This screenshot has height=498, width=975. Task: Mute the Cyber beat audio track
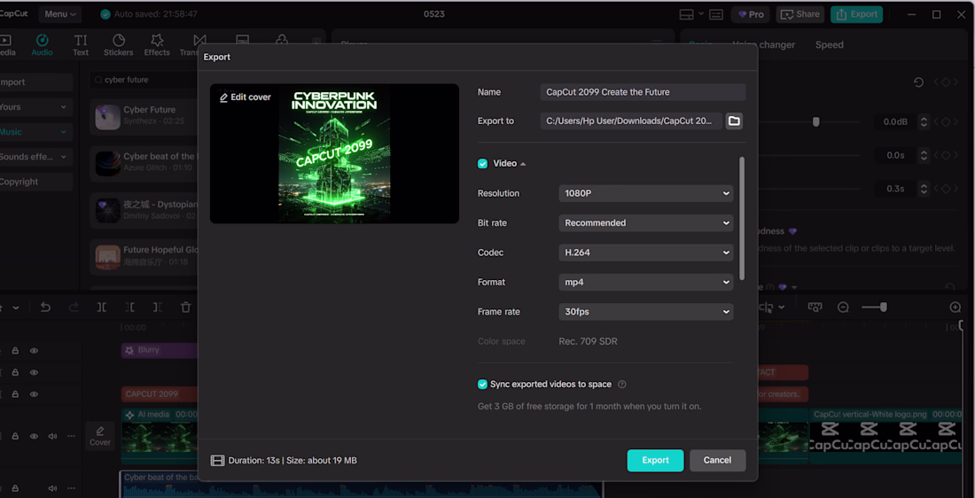point(53,488)
